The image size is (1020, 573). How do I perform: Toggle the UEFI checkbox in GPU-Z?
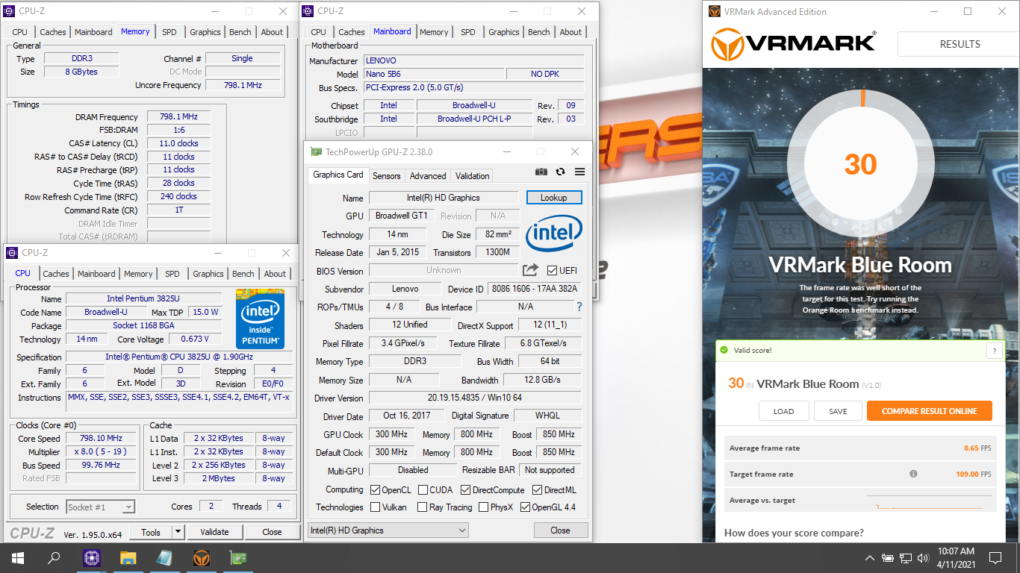pos(552,270)
